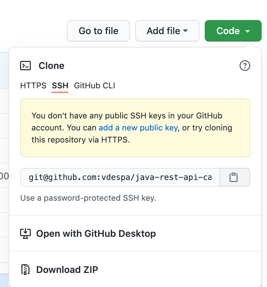This screenshot has width=267, height=287.
Task: Click the terminal icon beside Clone
Action: 25,66
